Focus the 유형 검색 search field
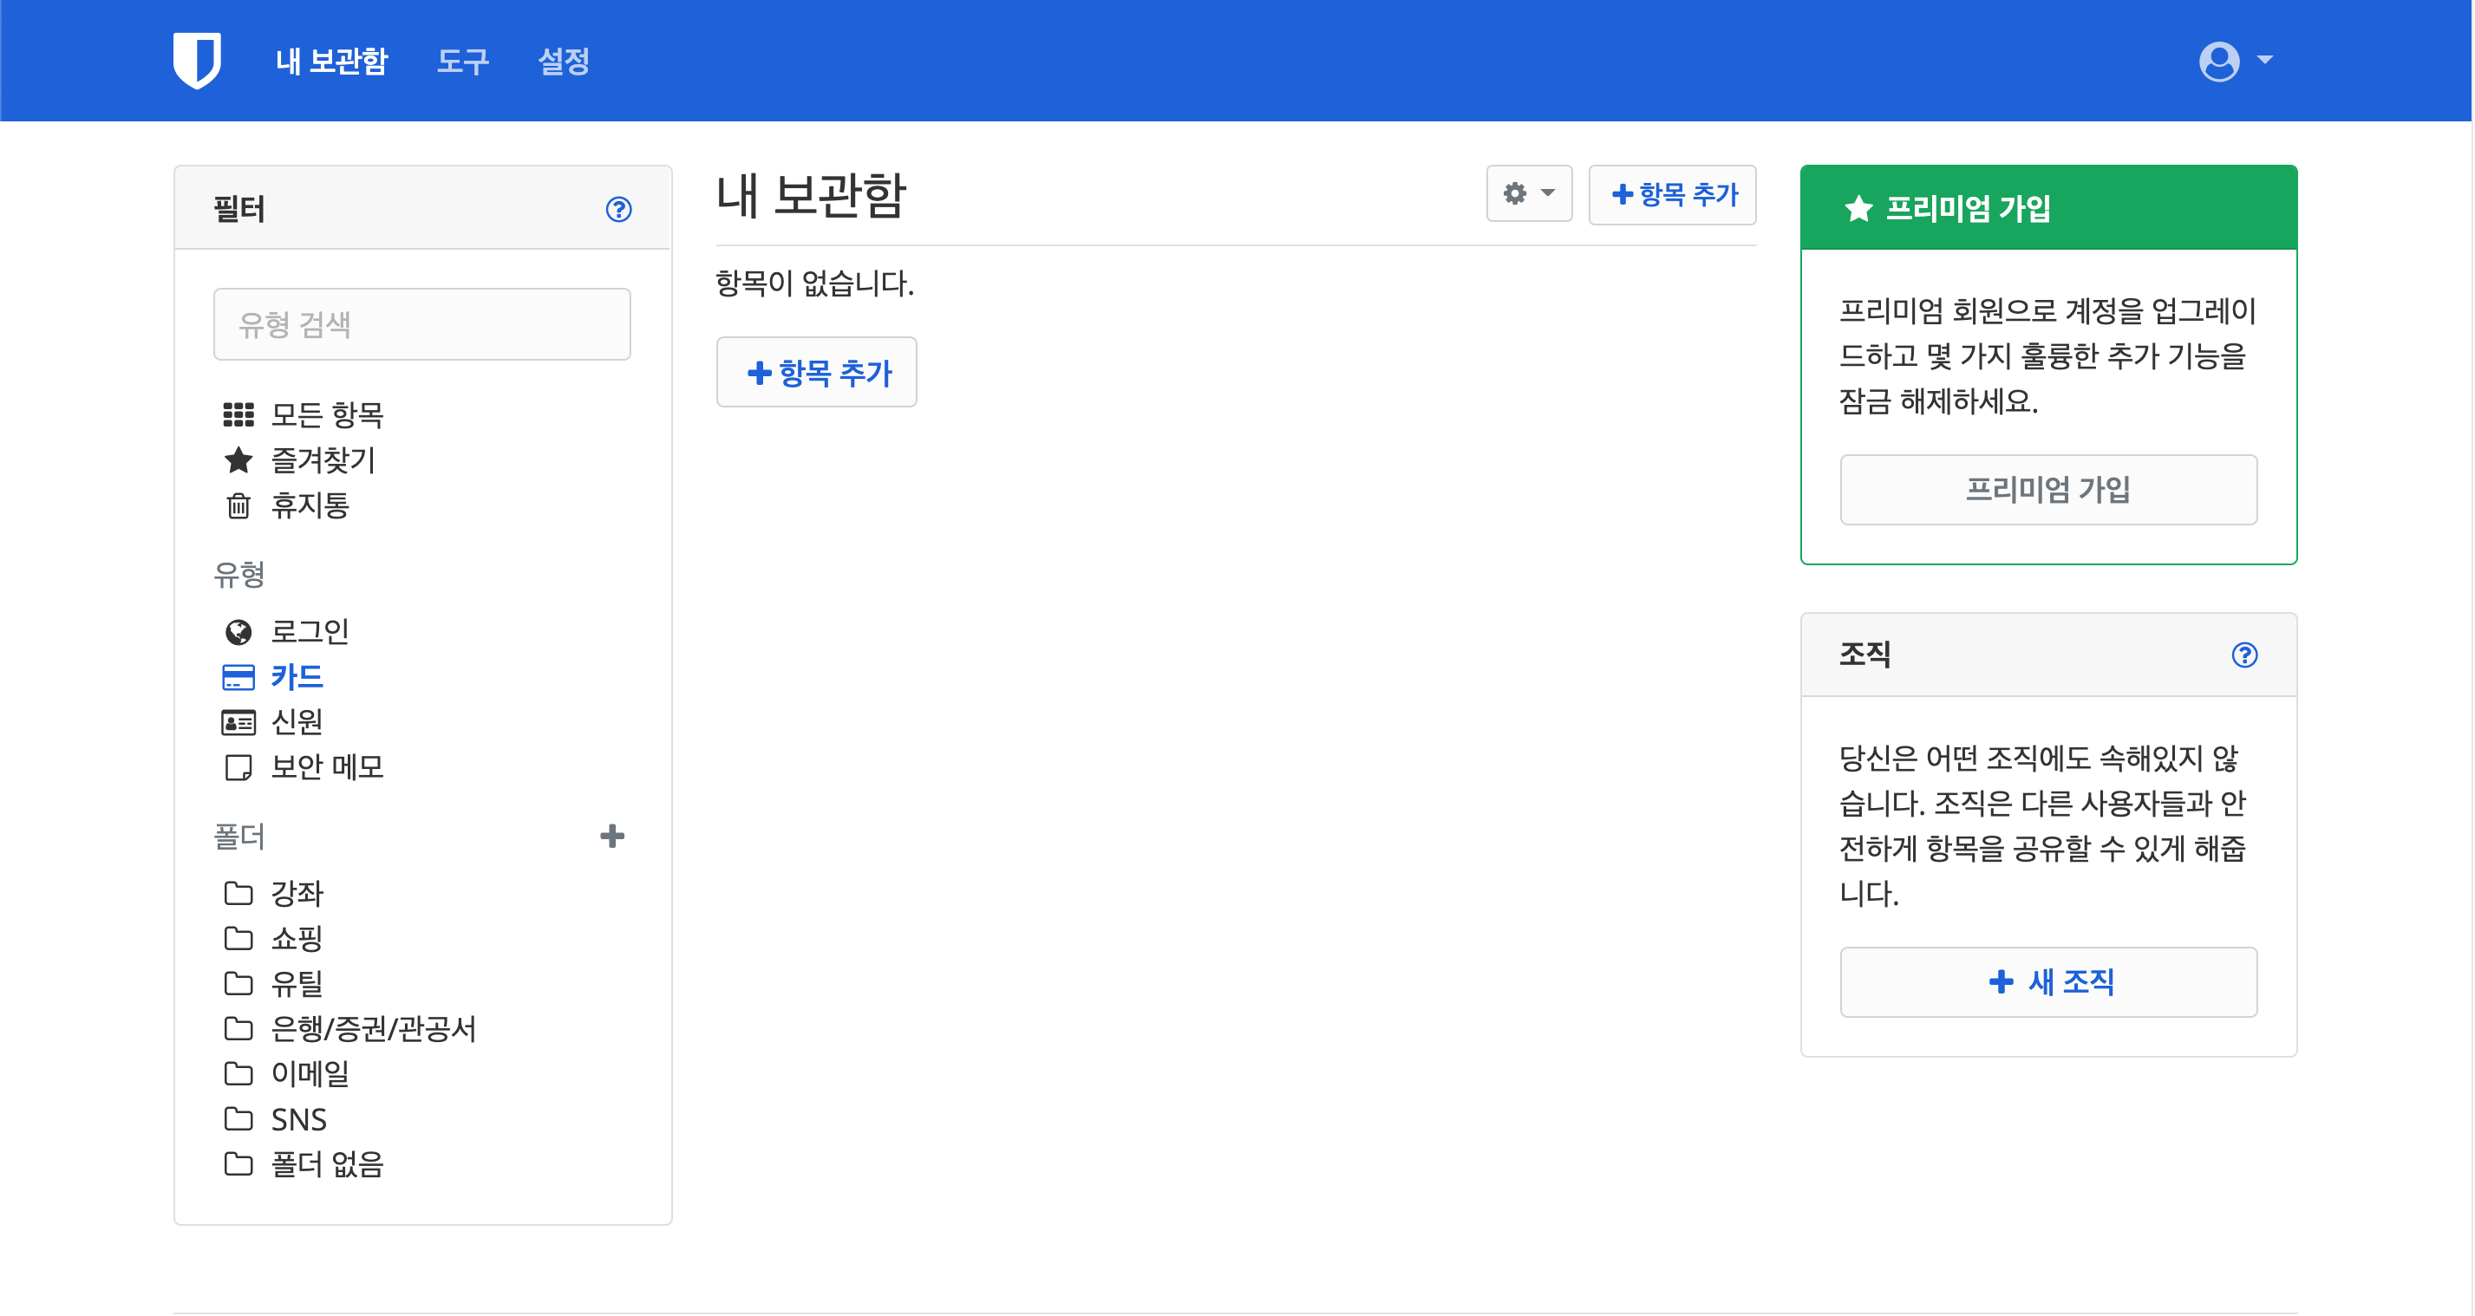Image resolution: width=2475 pixels, height=1316 pixels. 421,323
